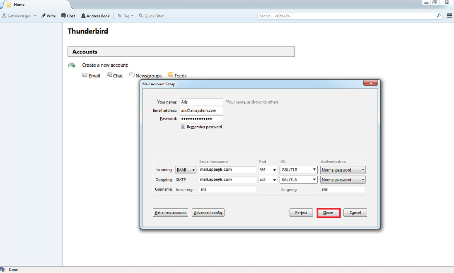Image resolution: width=454 pixels, height=273 pixels.
Task: Click the Your name input field
Action: click(201, 102)
